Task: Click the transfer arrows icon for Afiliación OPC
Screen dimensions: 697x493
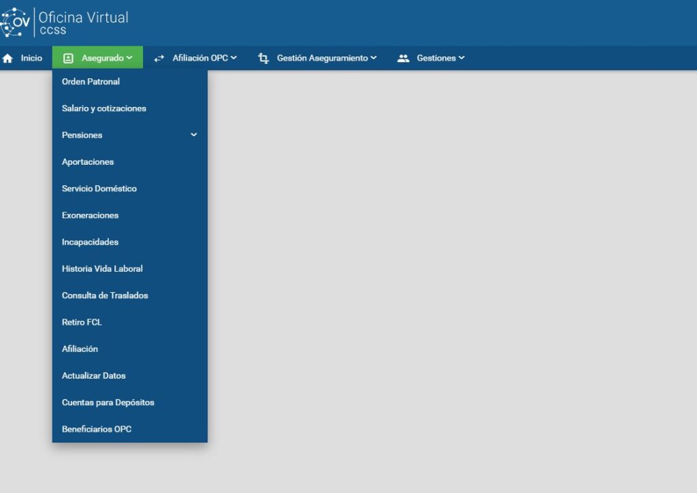Action: pyautogui.click(x=159, y=59)
